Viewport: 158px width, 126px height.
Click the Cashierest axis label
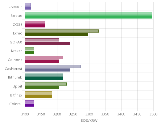point(14,69)
